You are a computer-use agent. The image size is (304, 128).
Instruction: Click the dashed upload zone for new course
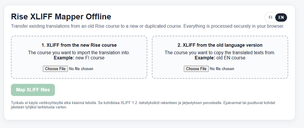[79, 57]
